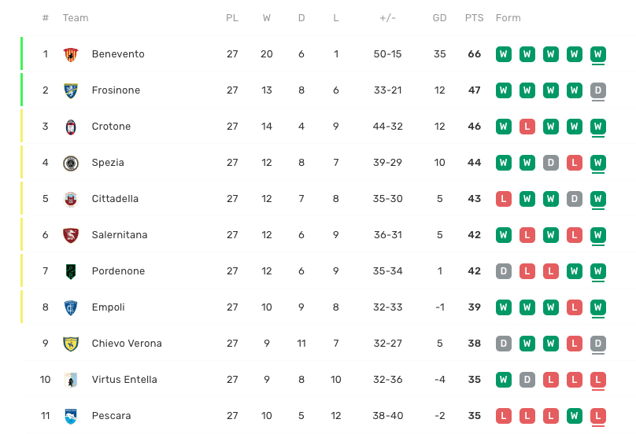Click the Frosinone club crest icon
The height and width of the screenshot is (434, 636).
click(71, 90)
